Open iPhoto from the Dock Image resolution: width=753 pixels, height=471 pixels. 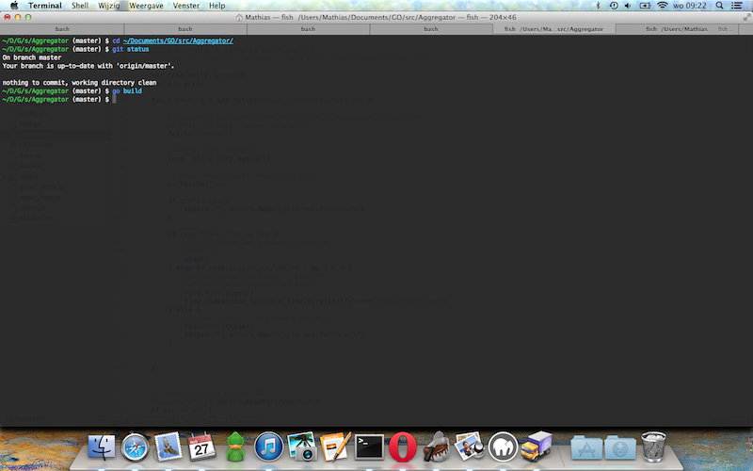click(x=301, y=447)
